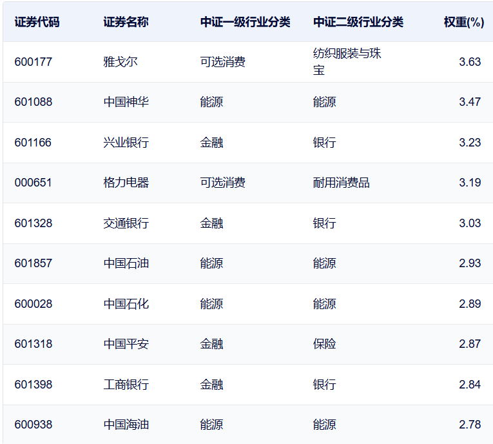
Task: Click 银行 in the 工商银行 row
Action: pyautogui.click(x=324, y=385)
